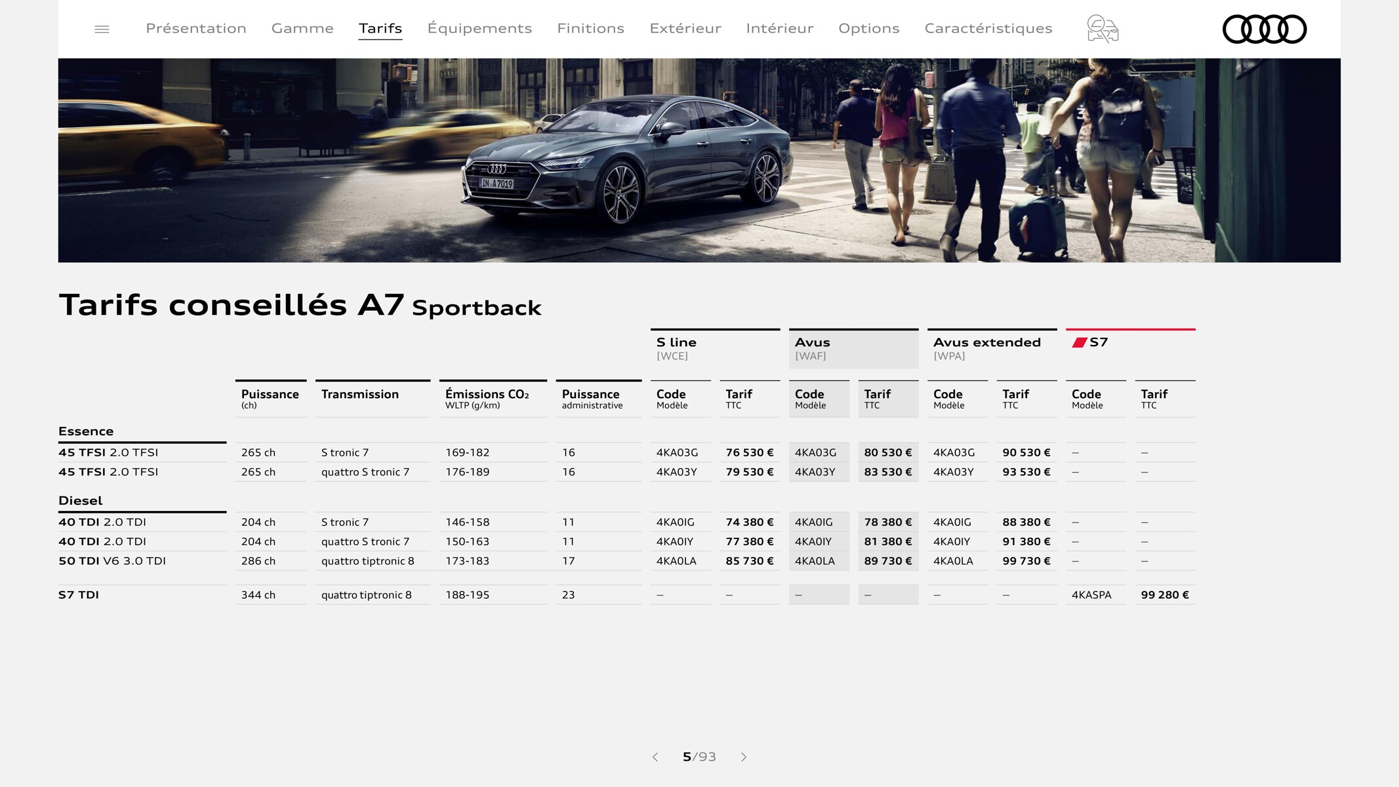Viewport: 1399px width, 787px height.
Task: Click the emissions value 146-158
Action: pos(467,522)
